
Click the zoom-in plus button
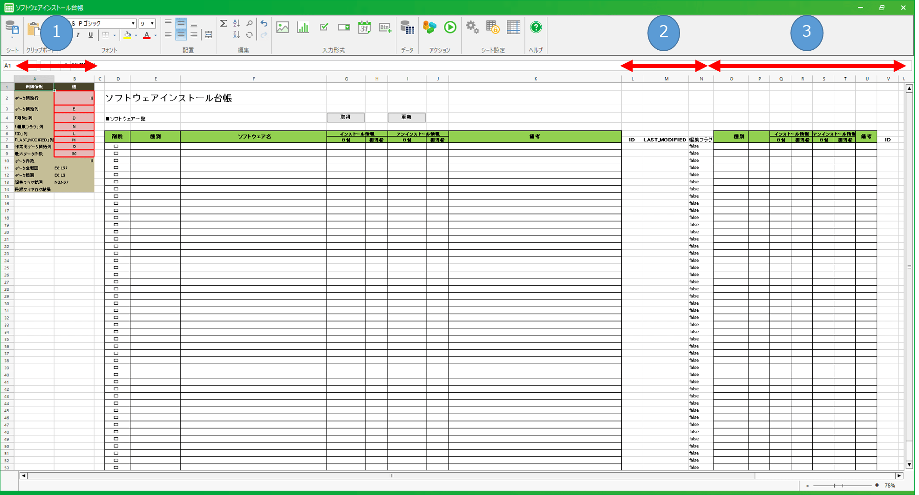[877, 485]
